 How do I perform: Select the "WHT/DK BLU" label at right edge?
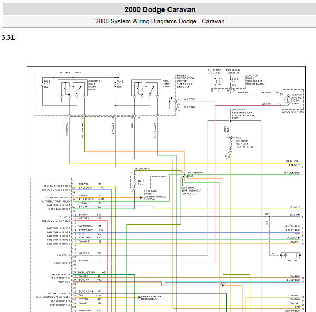point(292,226)
